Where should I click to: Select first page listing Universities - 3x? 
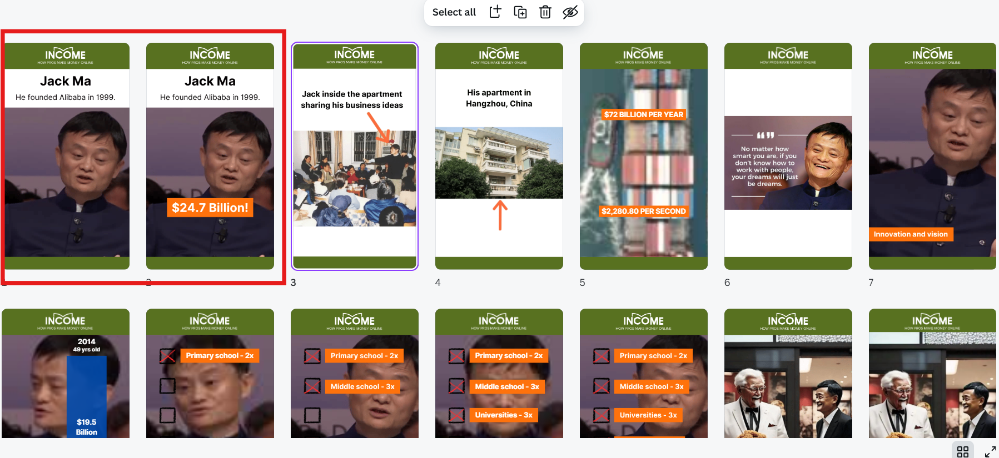coord(499,374)
